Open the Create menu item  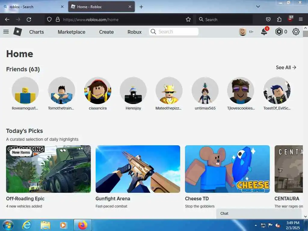106,32
